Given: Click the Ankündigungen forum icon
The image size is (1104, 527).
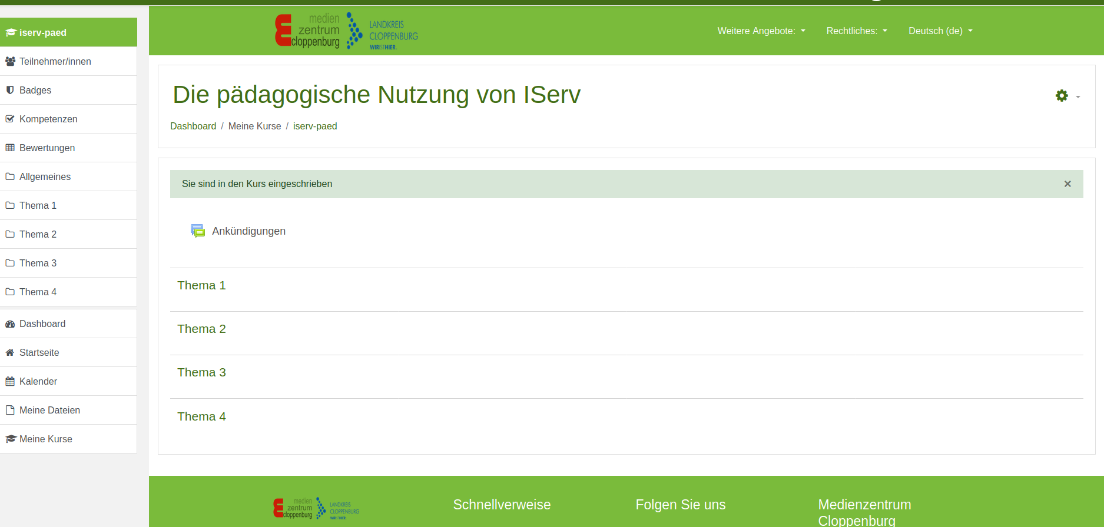Looking at the screenshot, I should 198,231.
